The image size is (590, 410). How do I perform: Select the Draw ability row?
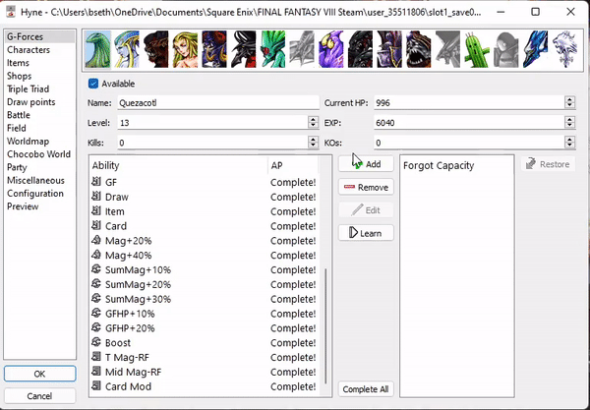[205, 197]
